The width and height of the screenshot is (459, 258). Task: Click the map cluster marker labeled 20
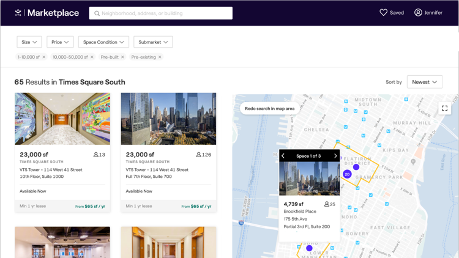tap(347, 174)
